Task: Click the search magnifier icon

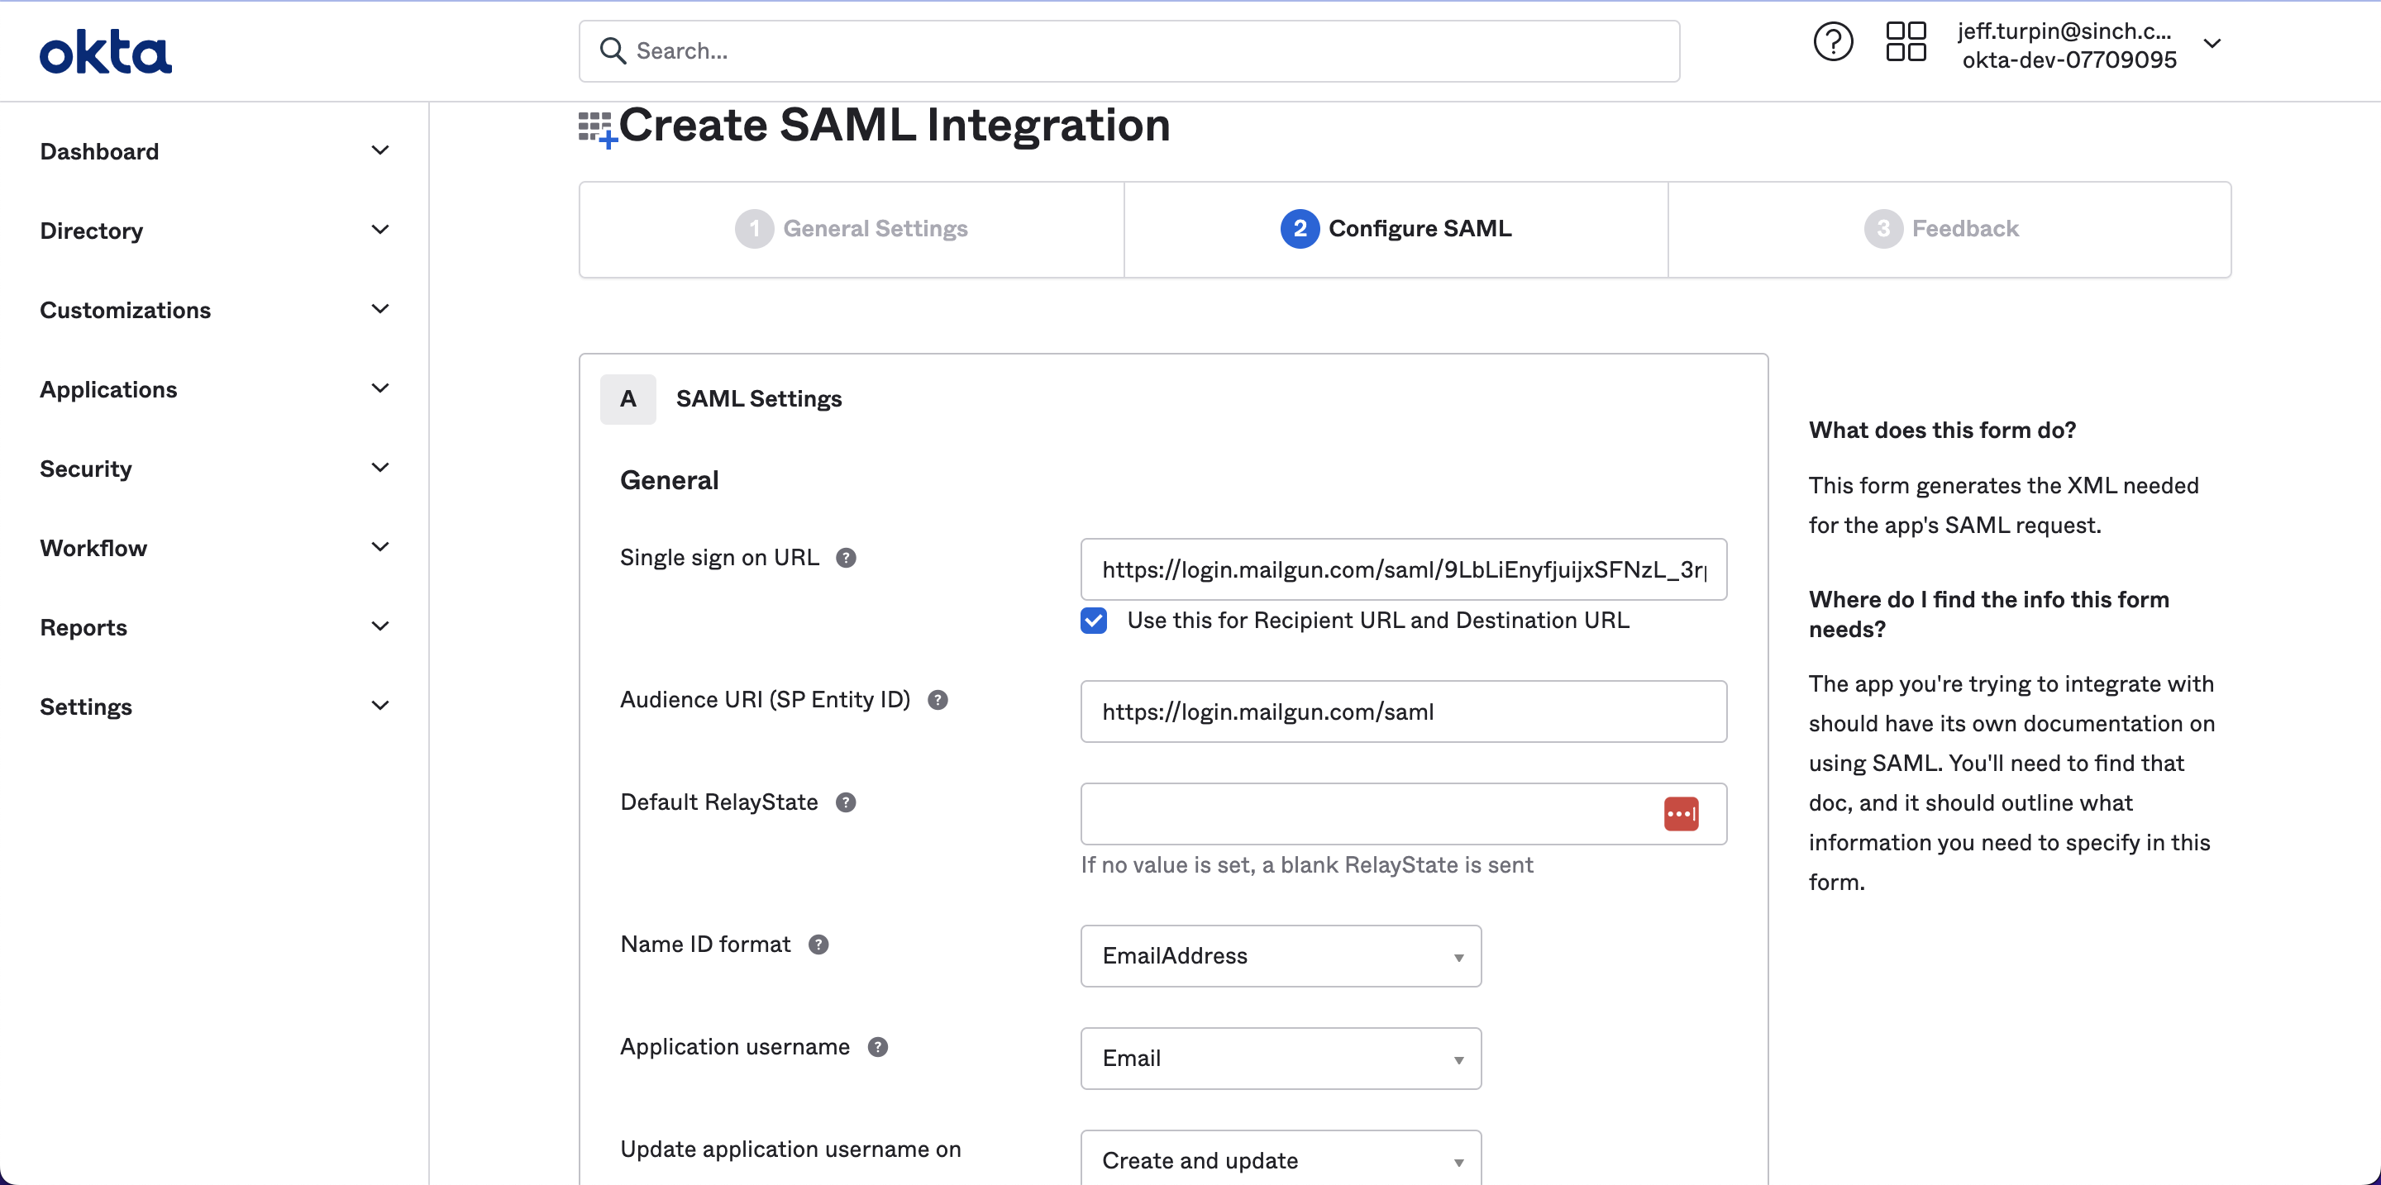Action: (612, 50)
